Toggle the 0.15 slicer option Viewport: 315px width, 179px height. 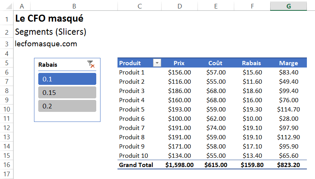(x=67, y=93)
